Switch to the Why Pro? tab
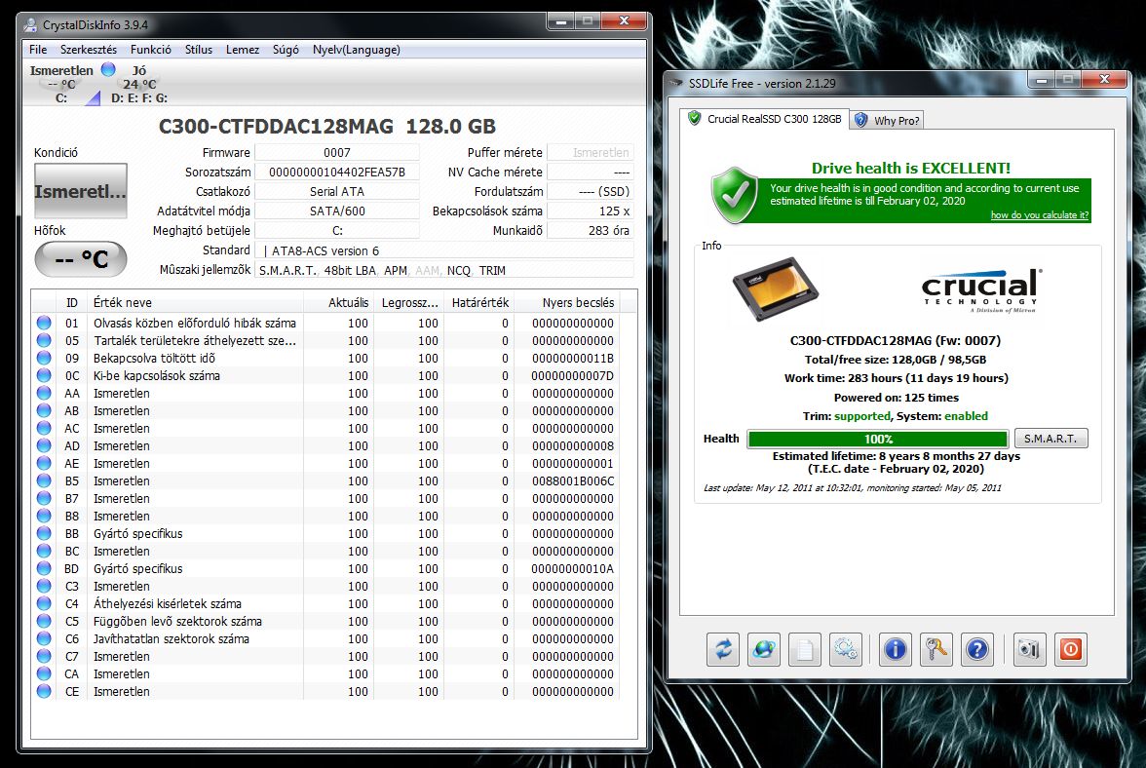 point(887,121)
